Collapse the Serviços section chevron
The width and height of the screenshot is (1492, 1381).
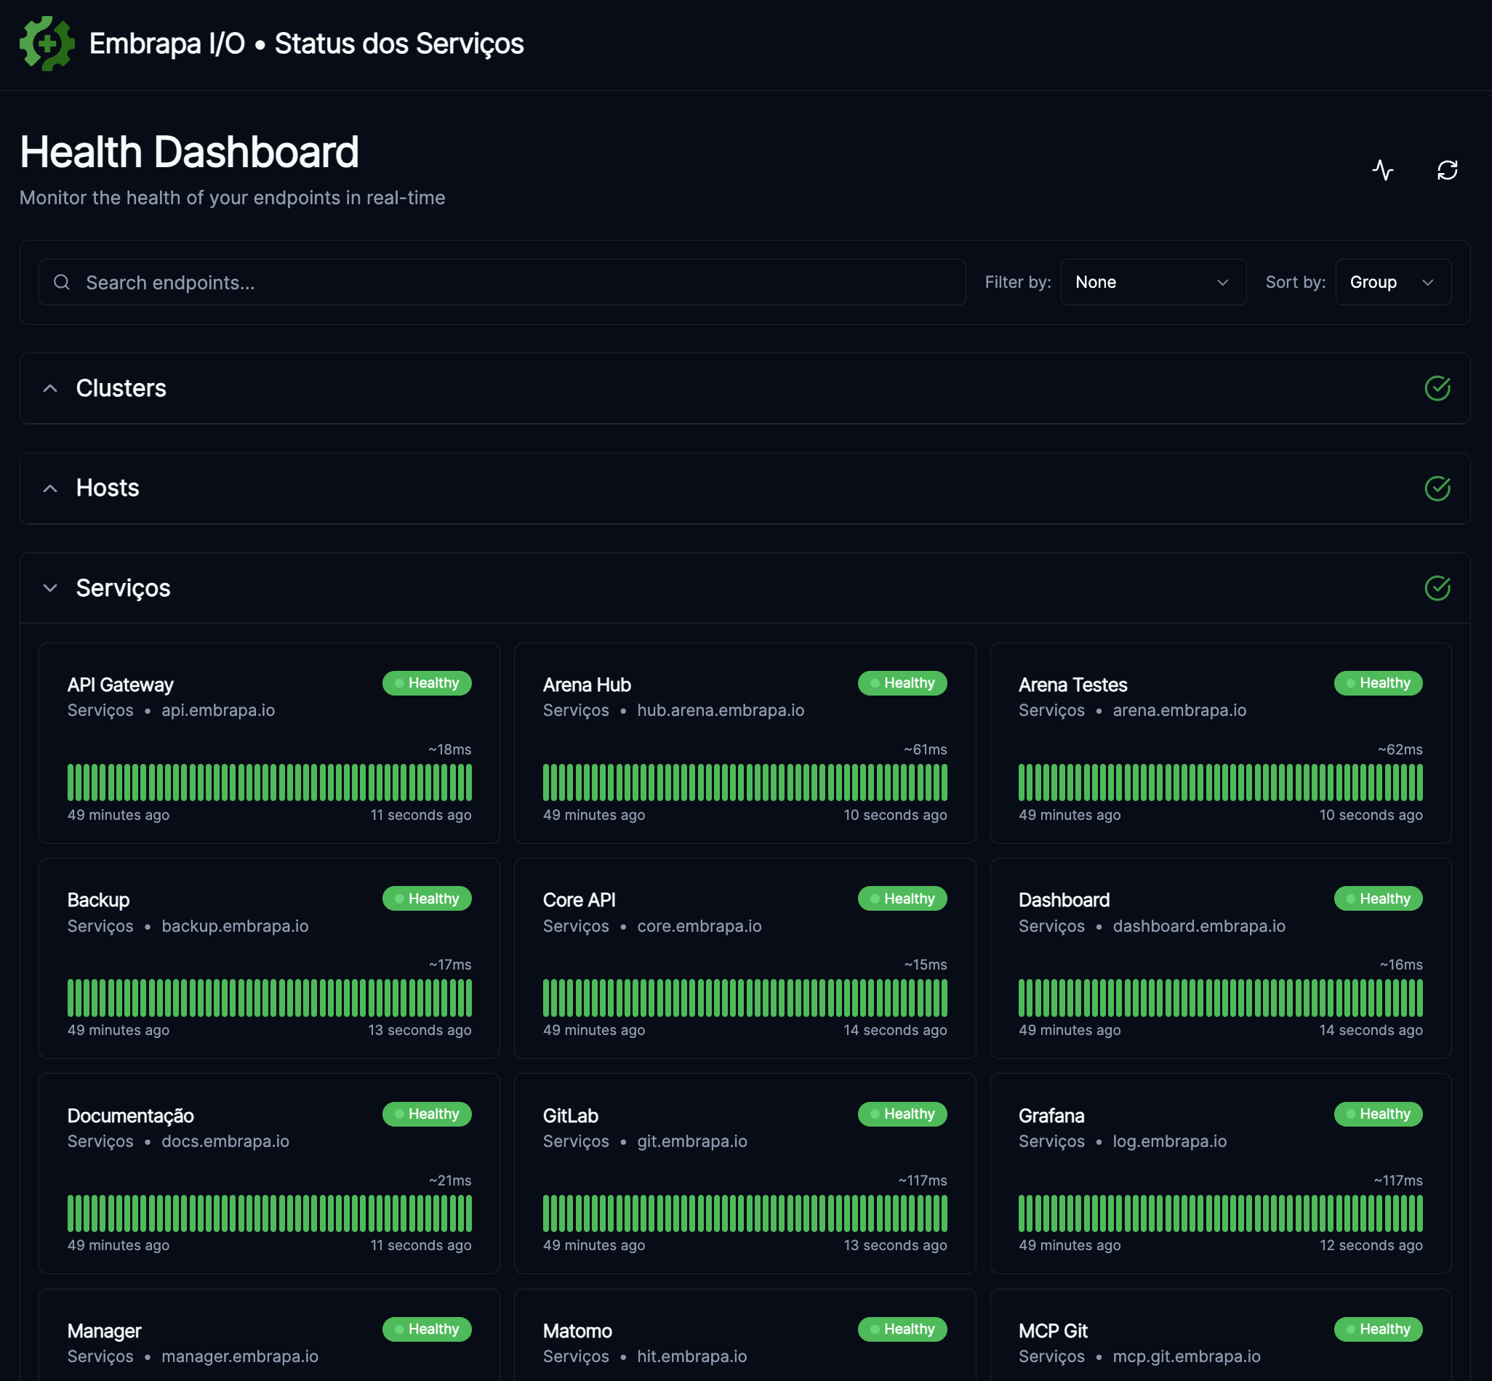50,588
